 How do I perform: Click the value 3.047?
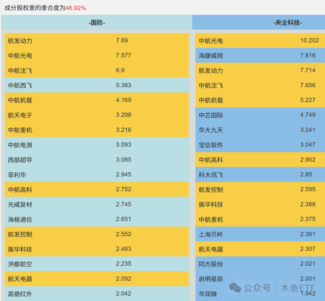(308, 145)
